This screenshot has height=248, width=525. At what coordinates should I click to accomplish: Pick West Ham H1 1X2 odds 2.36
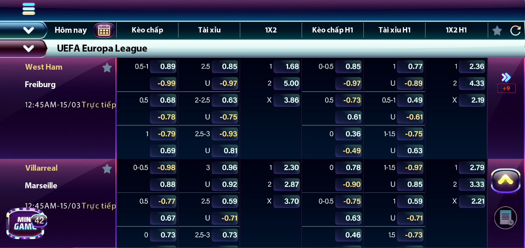(472, 66)
